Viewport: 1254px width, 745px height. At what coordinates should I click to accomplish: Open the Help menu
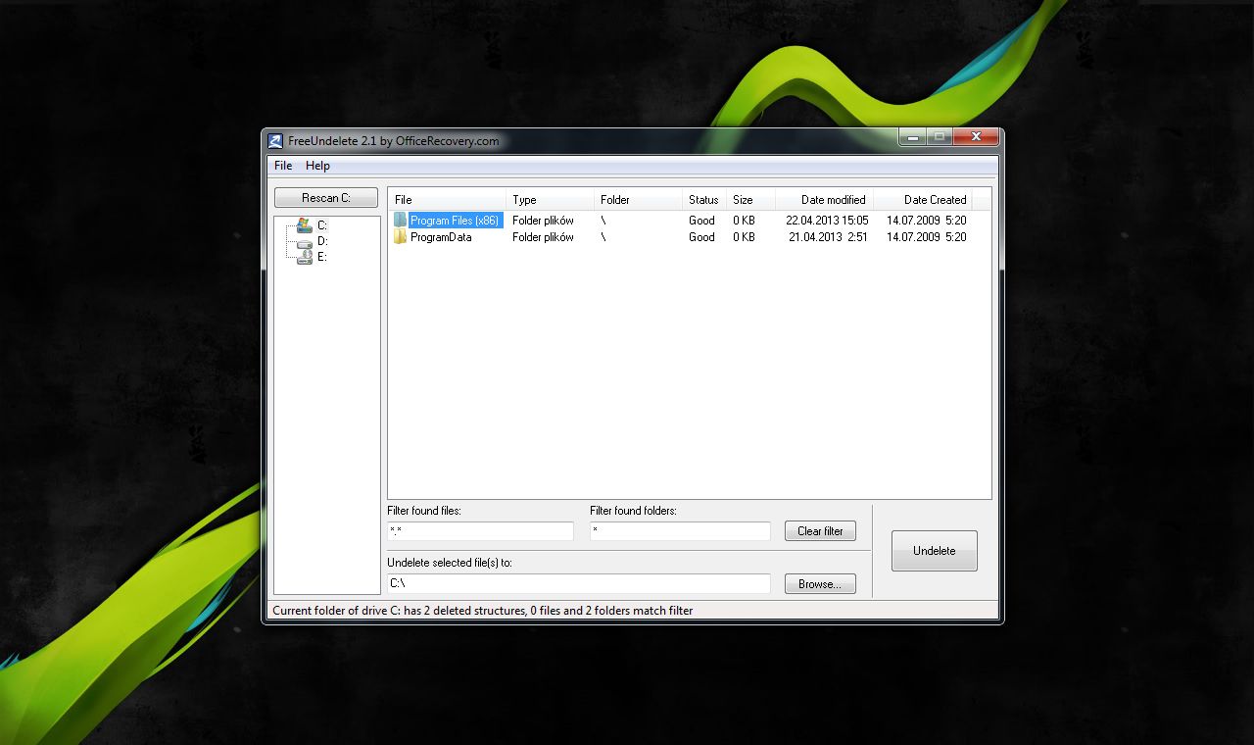click(317, 166)
